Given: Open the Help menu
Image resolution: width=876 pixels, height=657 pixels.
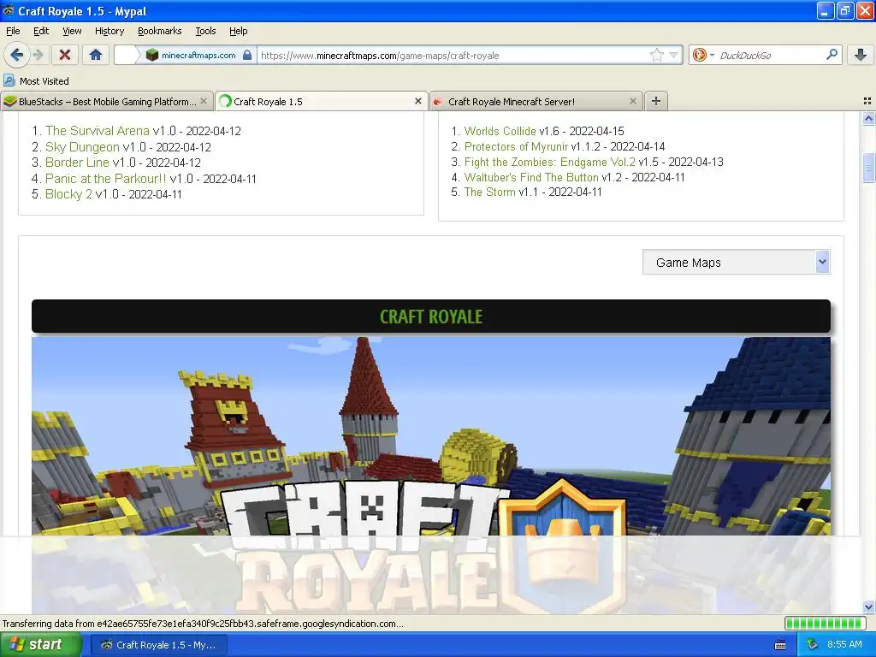Looking at the screenshot, I should click(x=239, y=31).
